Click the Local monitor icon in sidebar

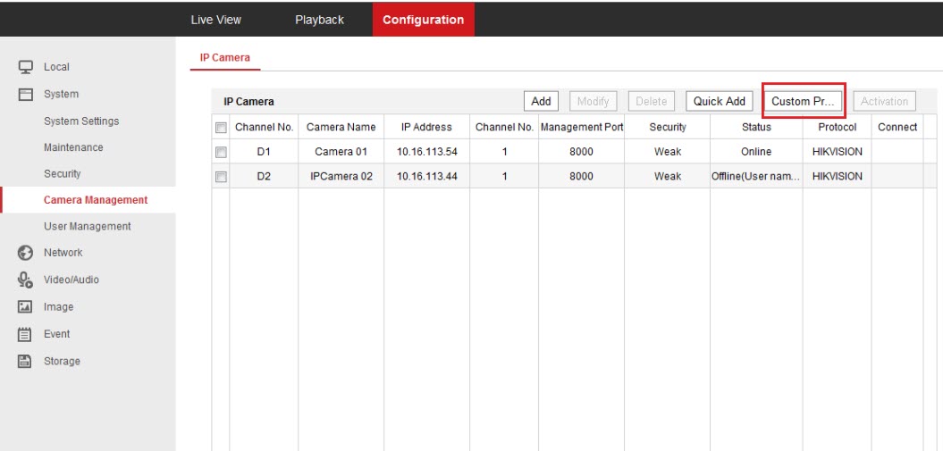tap(26, 67)
